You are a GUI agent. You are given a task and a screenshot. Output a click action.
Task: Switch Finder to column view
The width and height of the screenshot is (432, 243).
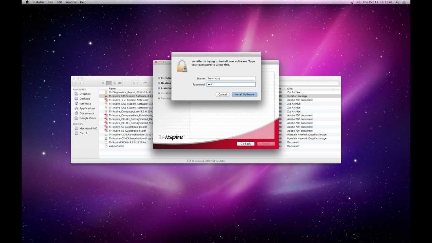(114, 83)
